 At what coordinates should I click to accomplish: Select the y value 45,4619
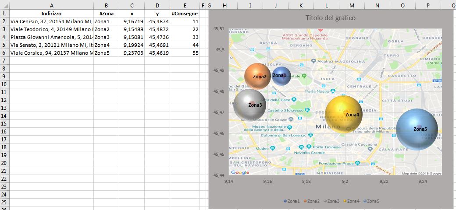pyautogui.click(x=157, y=53)
